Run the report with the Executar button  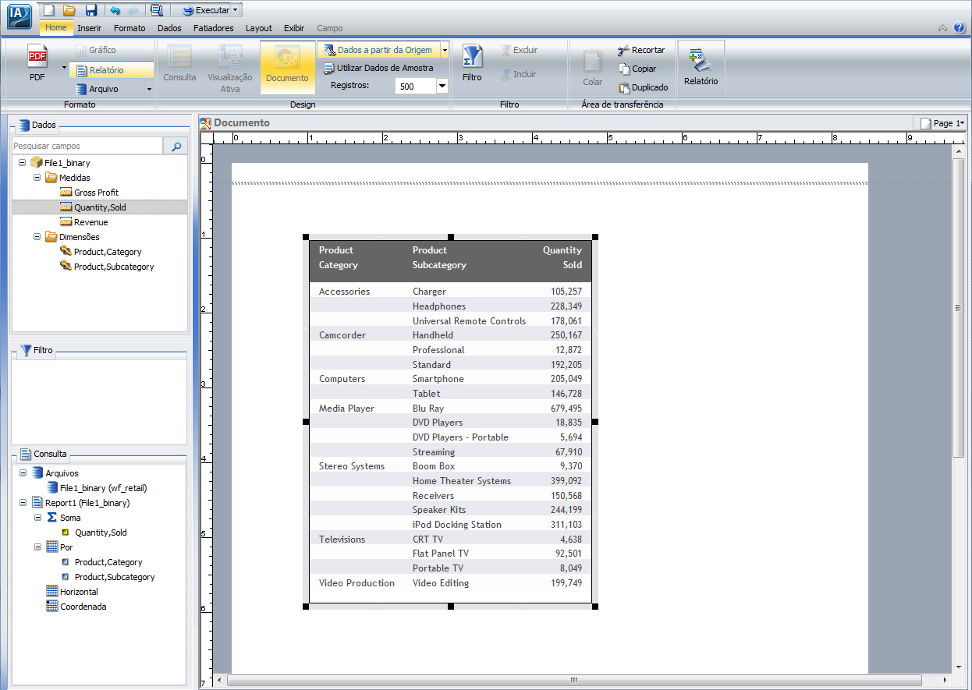[x=205, y=10]
